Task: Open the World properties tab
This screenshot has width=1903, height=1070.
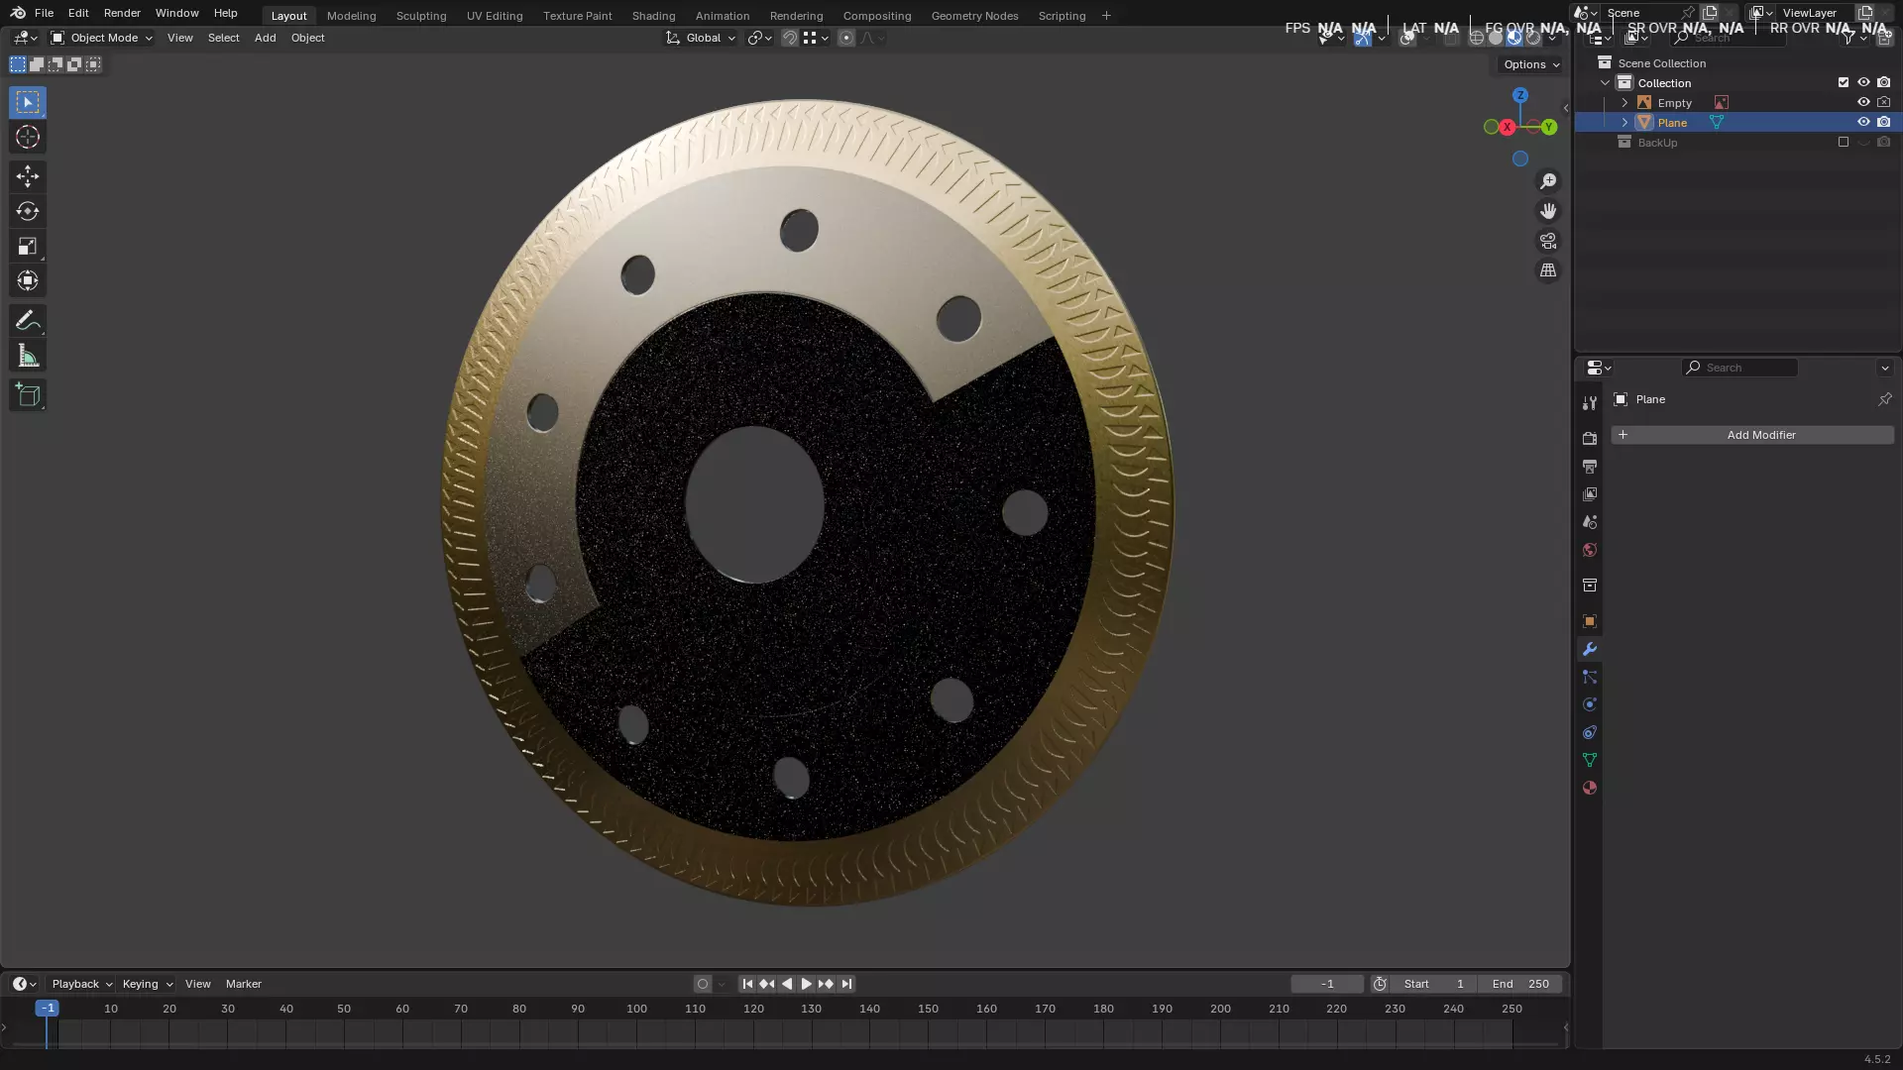Action: tap(1590, 550)
